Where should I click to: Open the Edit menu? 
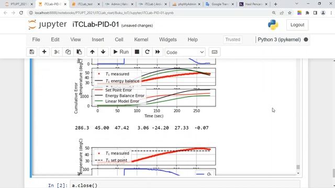[x=55, y=40]
